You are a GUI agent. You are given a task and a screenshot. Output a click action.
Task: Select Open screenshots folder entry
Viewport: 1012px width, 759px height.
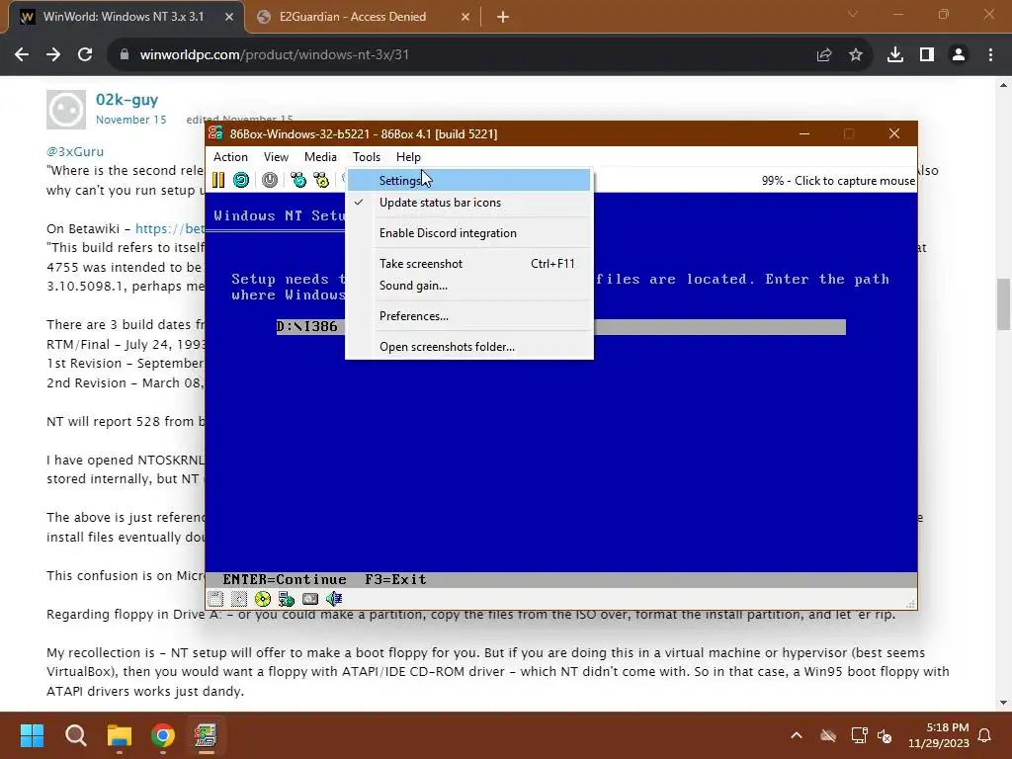[x=469, y=347]
